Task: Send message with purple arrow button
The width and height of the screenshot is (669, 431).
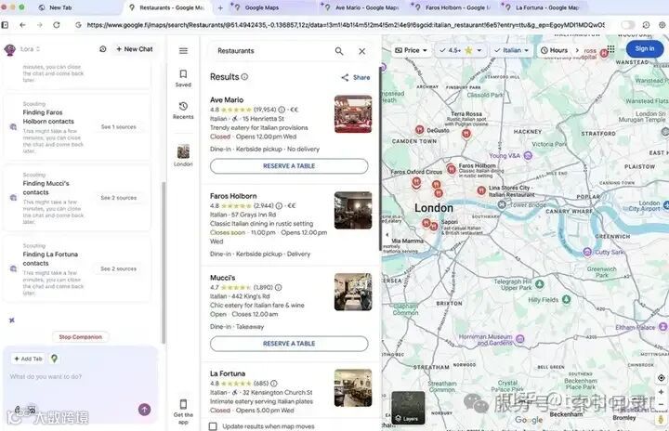Action: coord(145,410)
